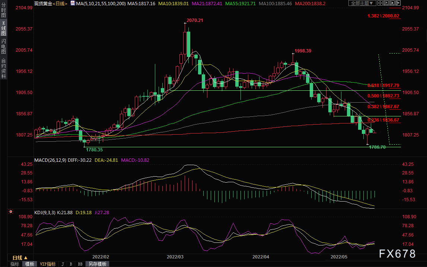This screenshot has width=427, height=267.
Task: Expand the 日线 period selector
Action: pos(20,257)
